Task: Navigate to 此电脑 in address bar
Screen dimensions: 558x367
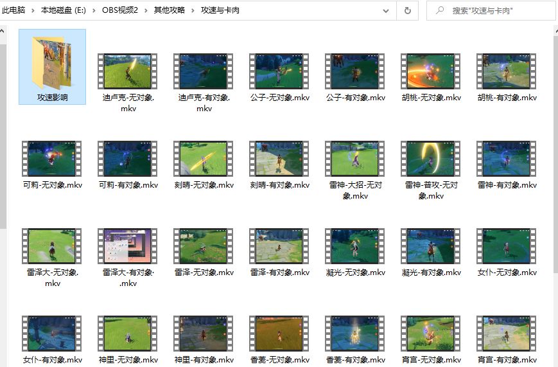Action: coord(13,10)
